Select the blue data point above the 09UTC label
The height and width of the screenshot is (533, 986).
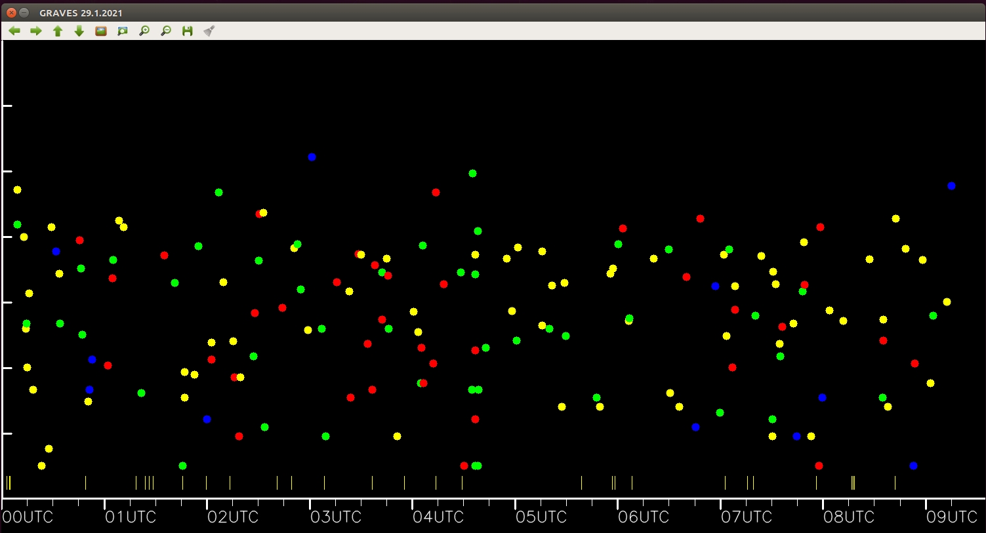pos(951,186)
